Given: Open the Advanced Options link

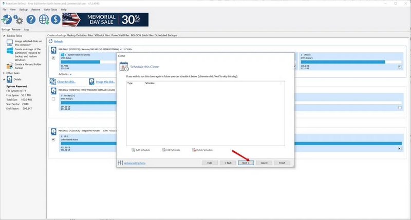Looking at the screenshot, I should [135, 163].
